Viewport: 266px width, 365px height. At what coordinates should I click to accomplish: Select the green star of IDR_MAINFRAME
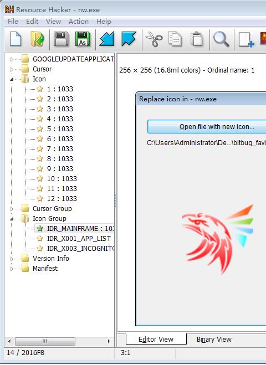coord(40,229)
